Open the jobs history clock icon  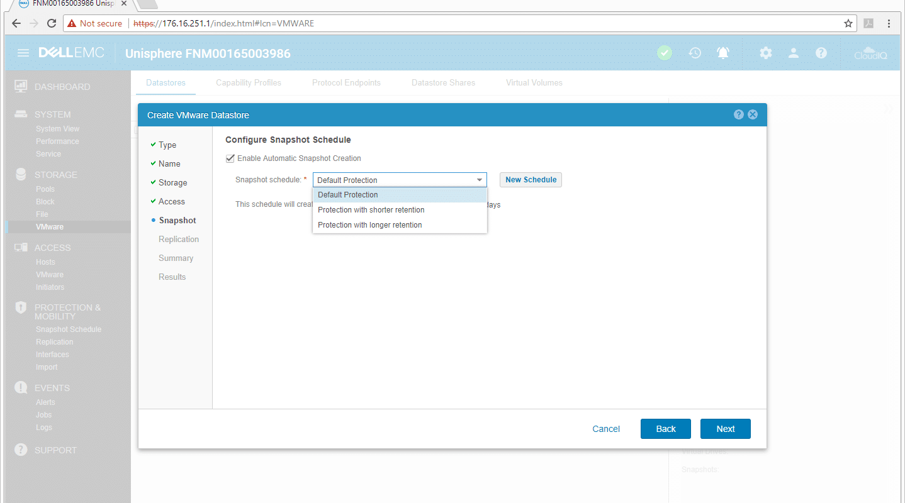tap(695, 53)
